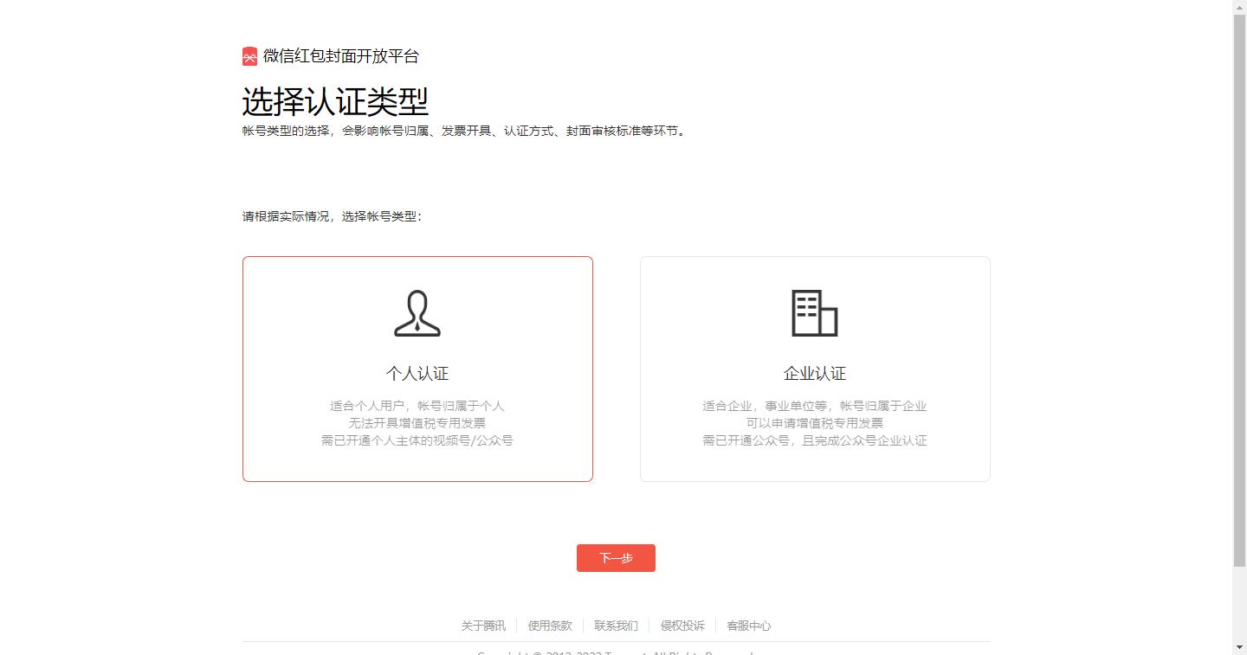
Task: Open the 侵权投诉 complaint link
Action: tap(682, 626)
